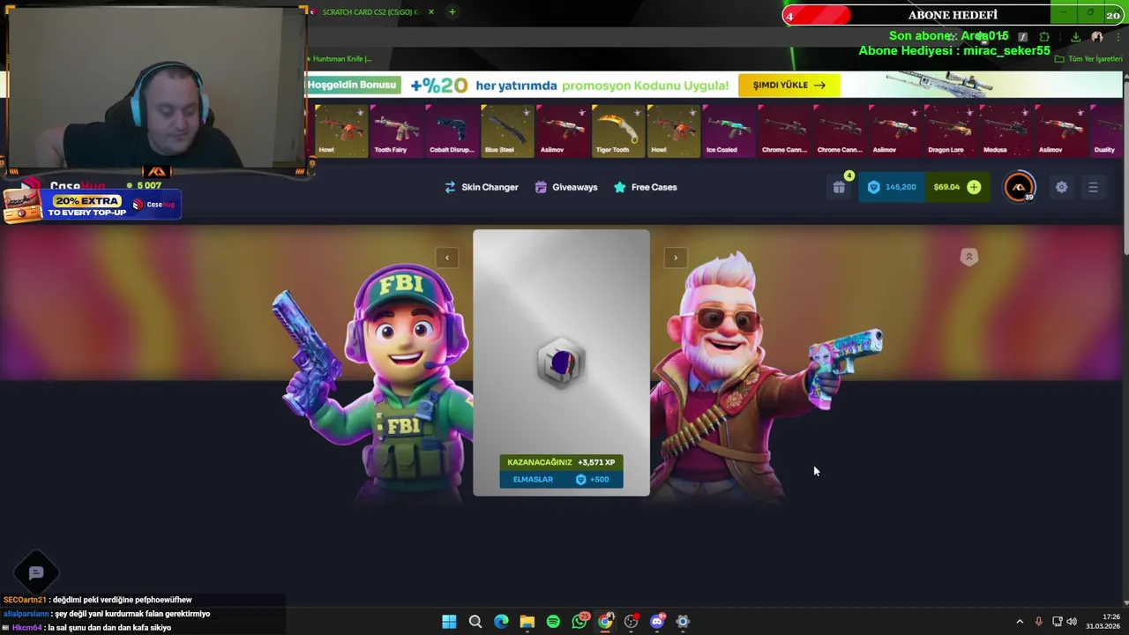Open Chrome from taskbar
This screenshot has width=1129, height=635.
tap(605, 622)
